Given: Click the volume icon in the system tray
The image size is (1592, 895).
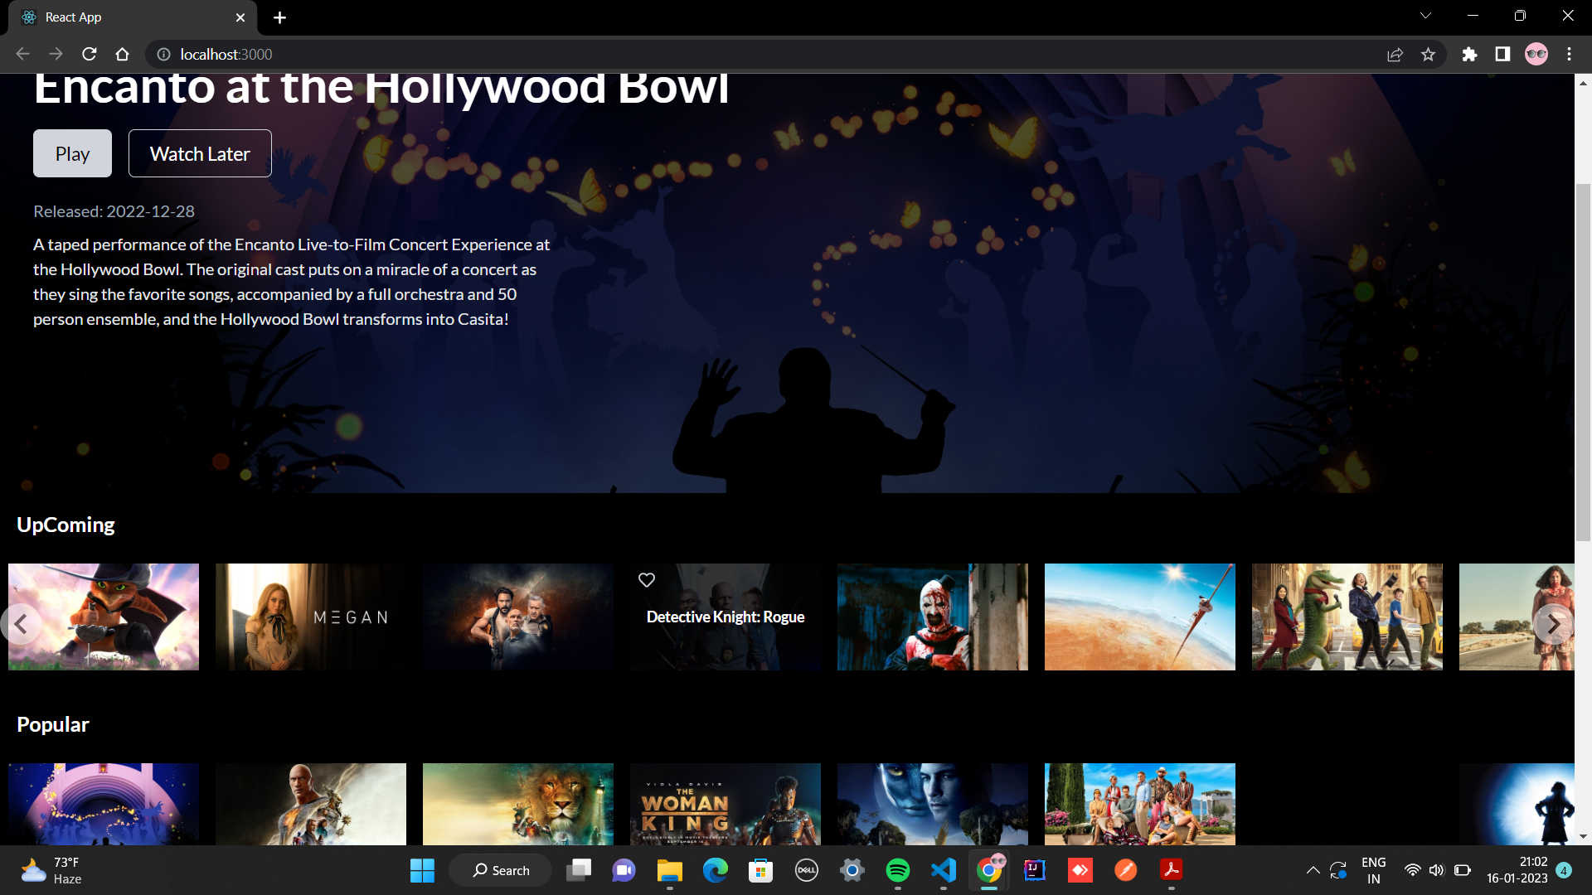Looking at the screenshot, I should coord(1437,870).
